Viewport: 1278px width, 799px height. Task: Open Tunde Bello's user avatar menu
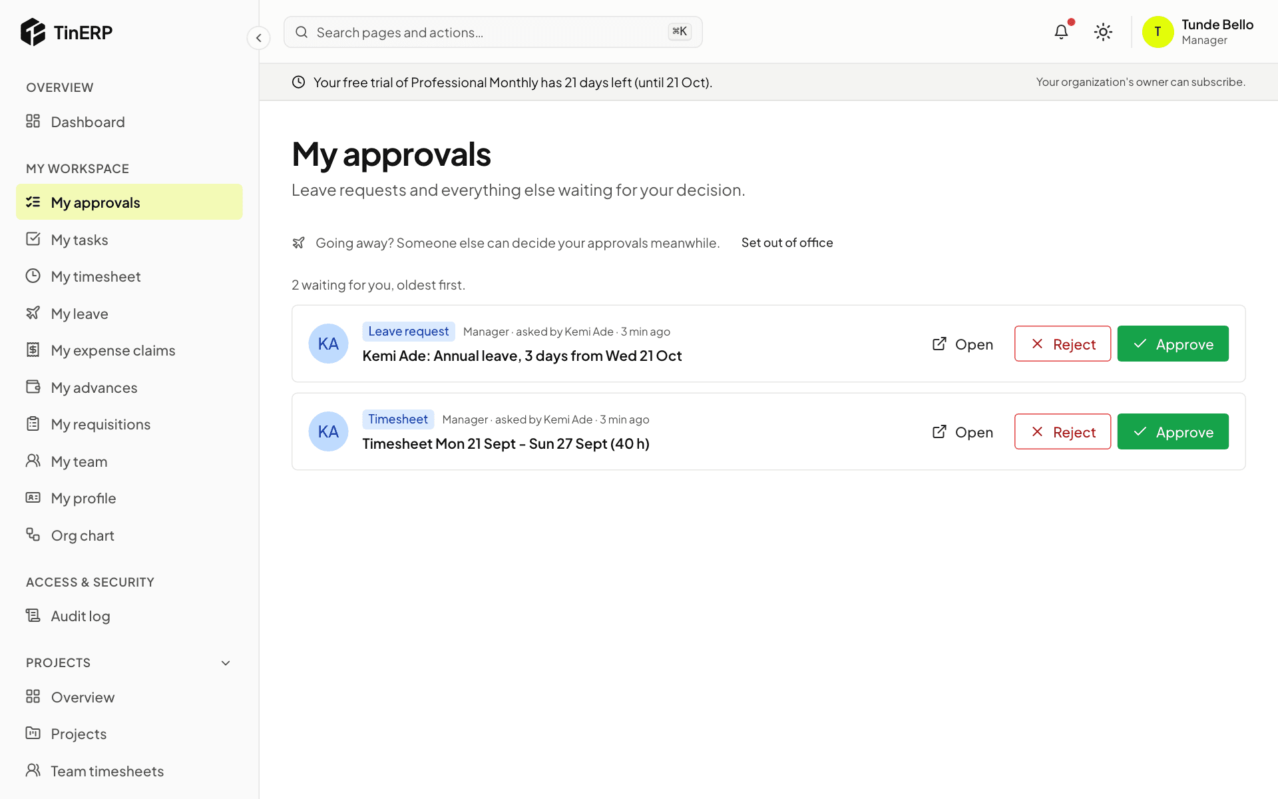(1158, 32)
